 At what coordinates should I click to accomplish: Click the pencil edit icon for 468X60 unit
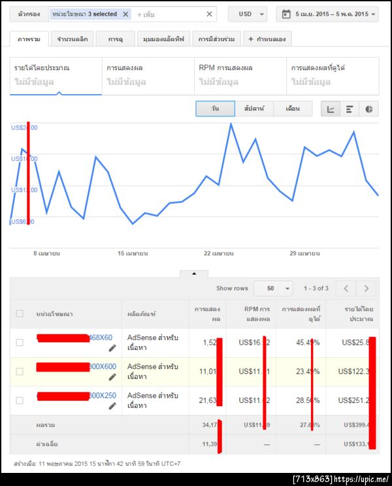coord(112,348)
